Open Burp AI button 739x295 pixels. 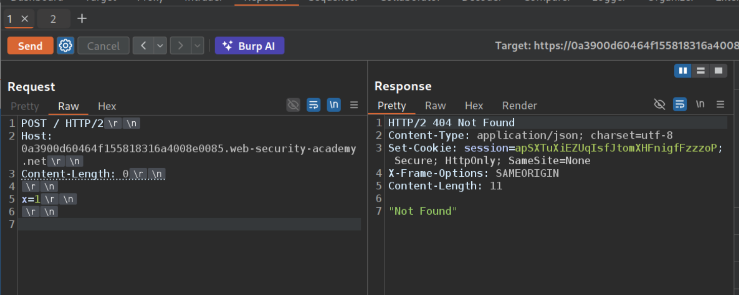click(250, 45)
